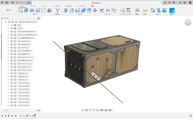Select the Press Pull tool
The height and width of the screenshot is (119, 193).
[x=66, y=11]
